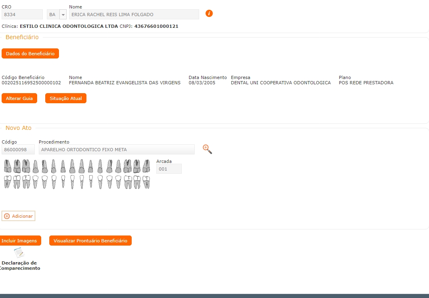429x298 pixels.
Task: Add the procedure with Adicionar
Action: (18, 216)
